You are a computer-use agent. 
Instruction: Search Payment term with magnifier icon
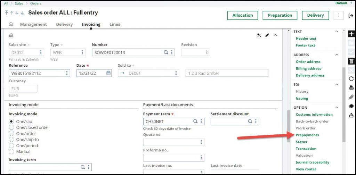pos(195,121)
